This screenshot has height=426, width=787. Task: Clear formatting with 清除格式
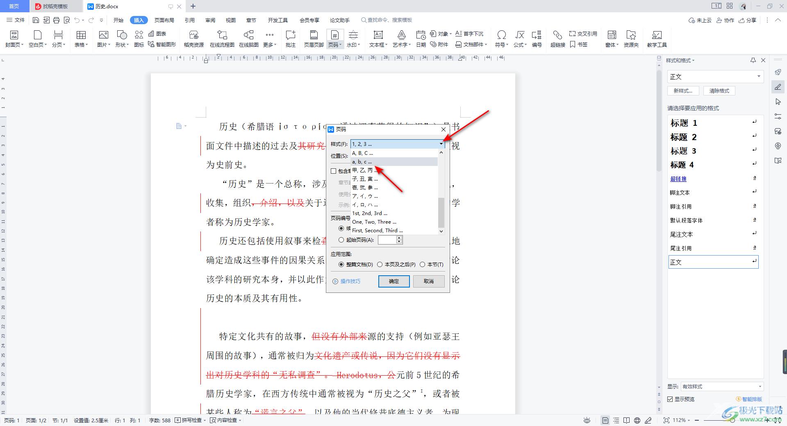pos(719,91)
